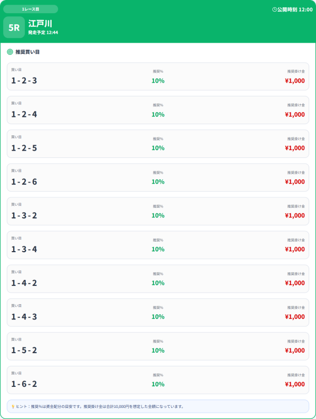Click the lightbulb hint icon
Viewport: 316px width, 419px height.
pos(13,407)
